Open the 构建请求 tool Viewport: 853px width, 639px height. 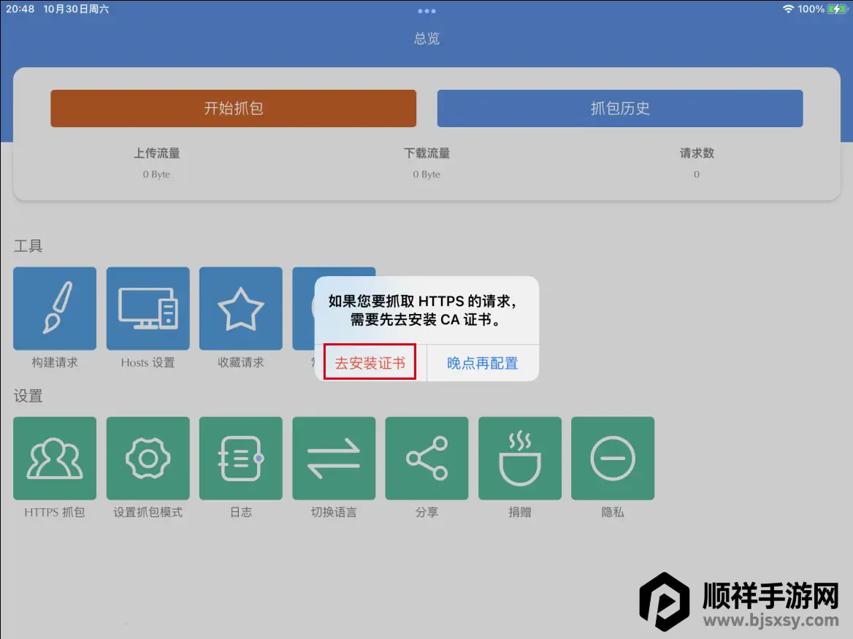point(55,308)
